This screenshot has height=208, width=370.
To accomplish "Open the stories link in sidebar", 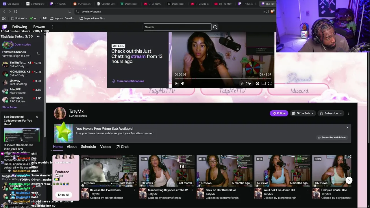I will click(x=23, y=44).
